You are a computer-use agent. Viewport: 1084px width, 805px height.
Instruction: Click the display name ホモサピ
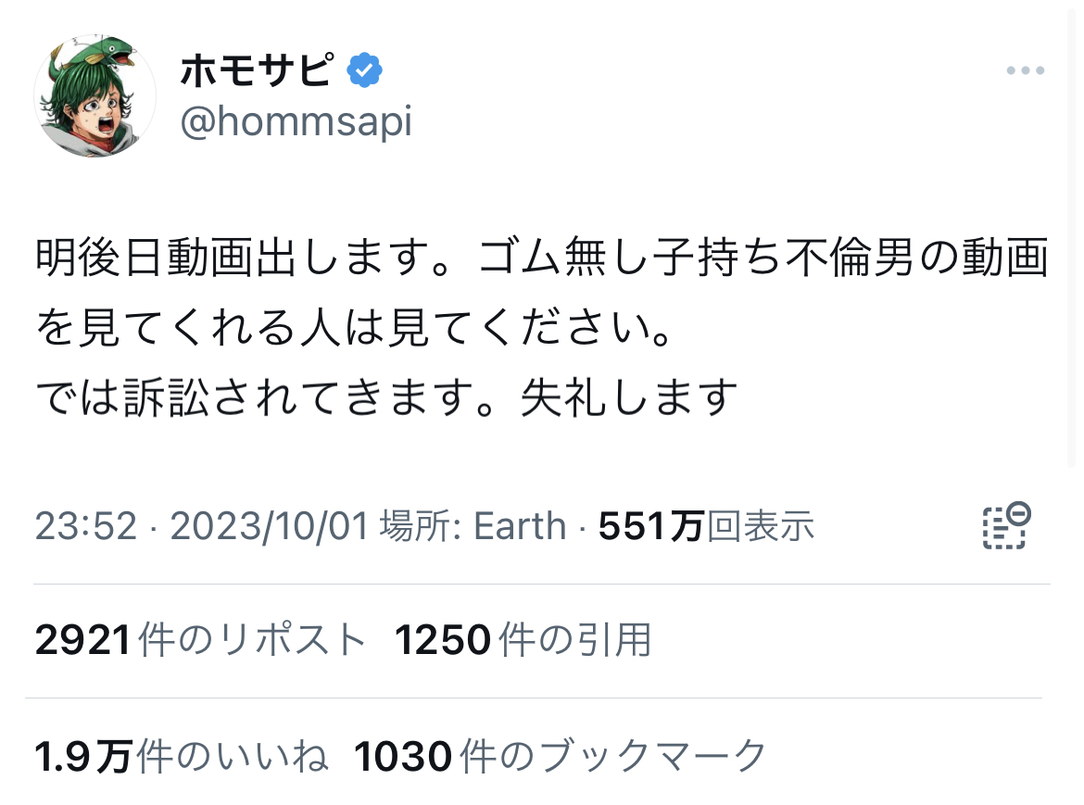click(x=256, y=70)
